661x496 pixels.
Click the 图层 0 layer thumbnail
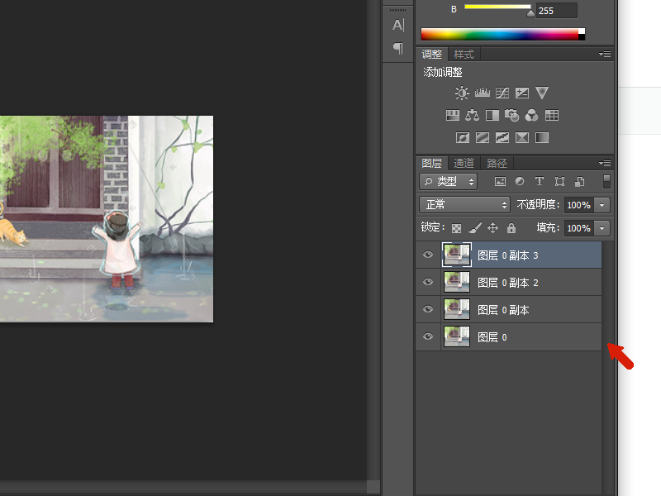click(457, 337)
